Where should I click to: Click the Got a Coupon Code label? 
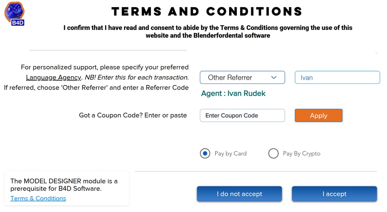click(x=133, y=115)
